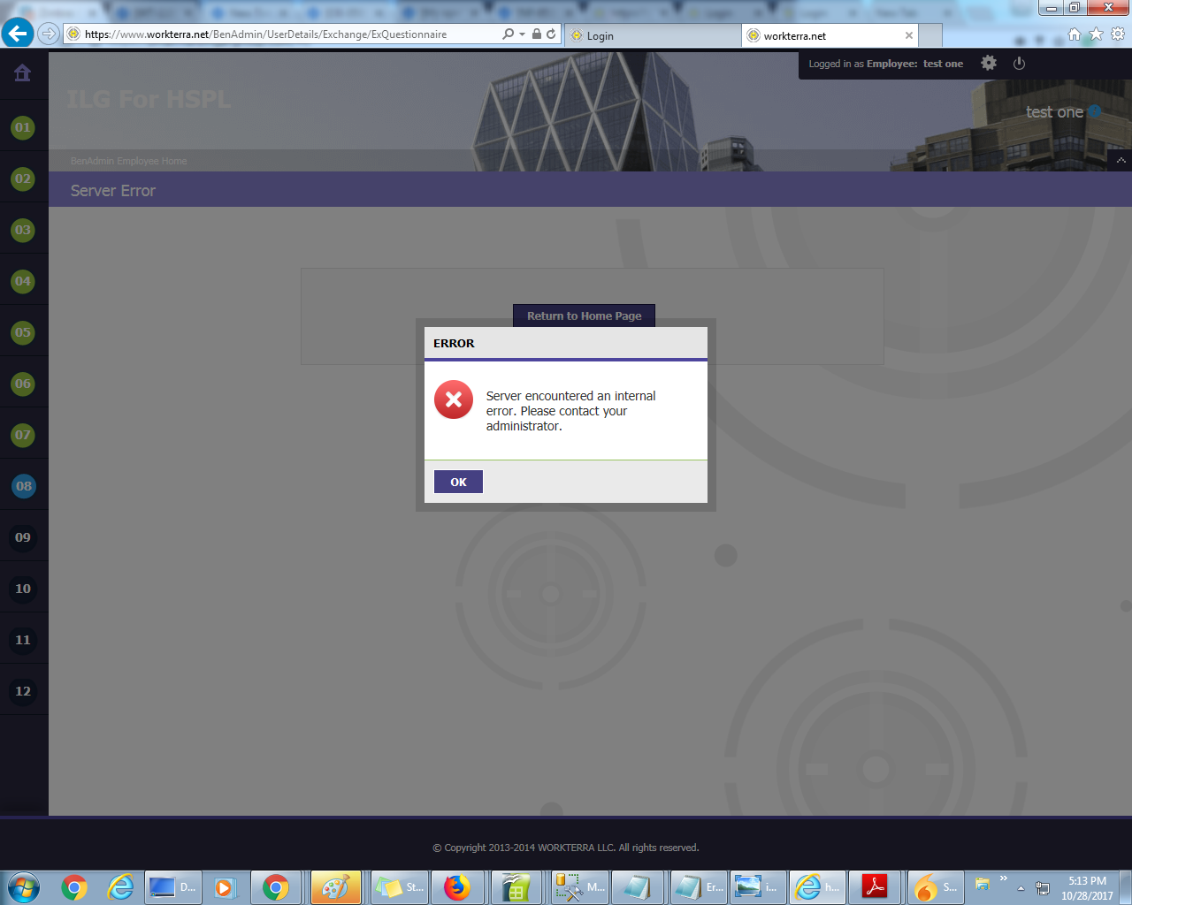Open the settings gear icon in the header
Screen dimensions: 1201x905
989,63
